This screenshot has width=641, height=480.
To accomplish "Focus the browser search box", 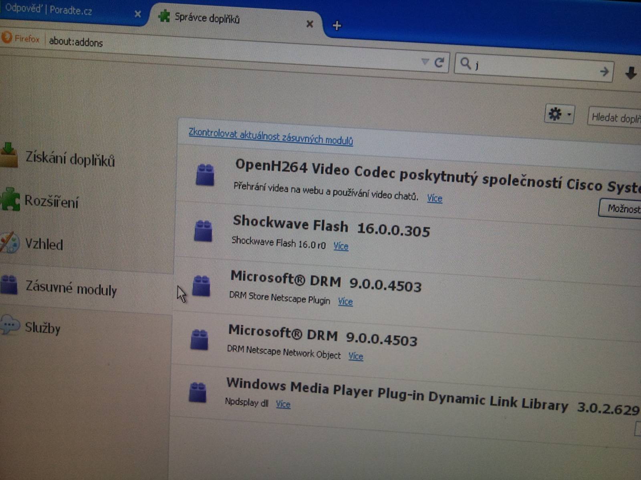I will 535,67.
